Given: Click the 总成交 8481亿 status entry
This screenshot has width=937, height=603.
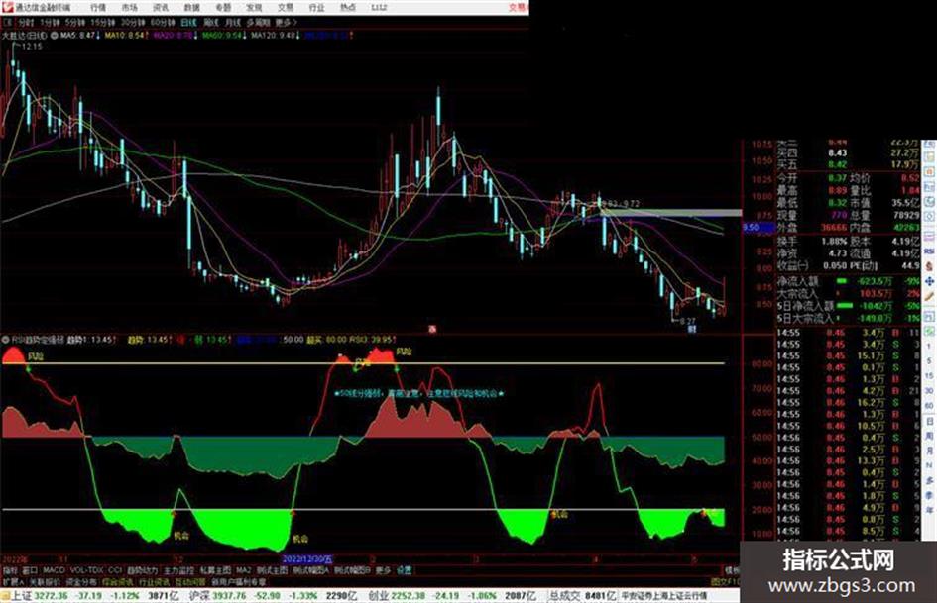Looking at the screenshot, I should click(x=583, y=596).
